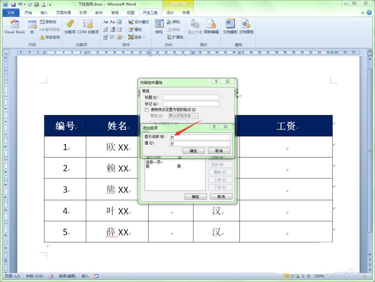Open 文档模板 document template dialog
The image size is (375, 282).
click(x=230, y=27)
